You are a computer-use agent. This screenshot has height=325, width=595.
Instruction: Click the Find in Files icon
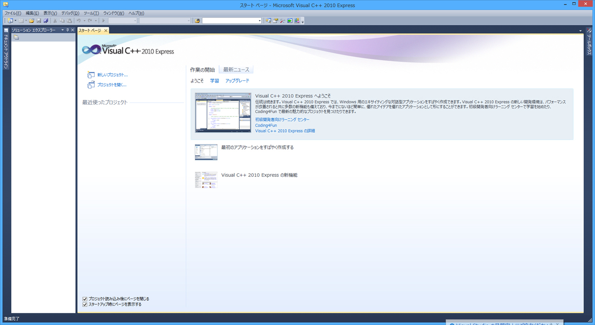coord(197,21)
